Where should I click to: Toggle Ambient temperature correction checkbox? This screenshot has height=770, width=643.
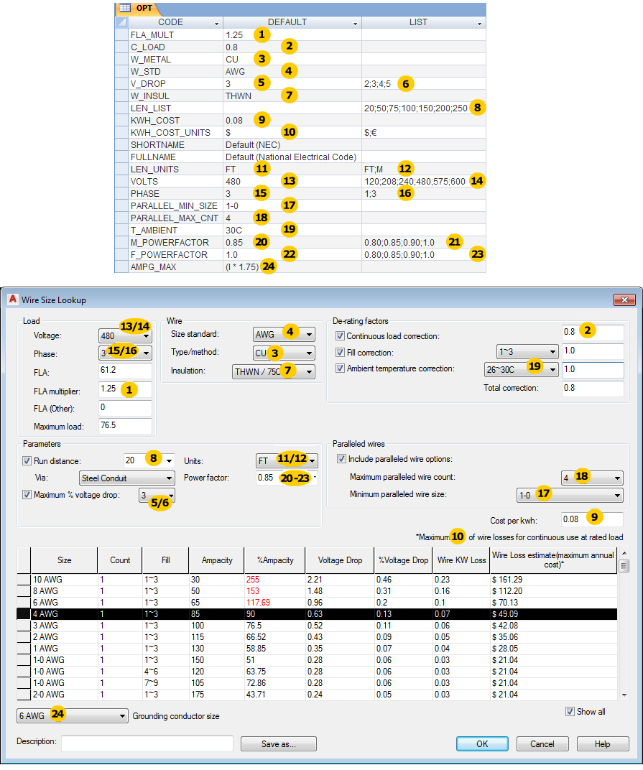click(340, 368)
